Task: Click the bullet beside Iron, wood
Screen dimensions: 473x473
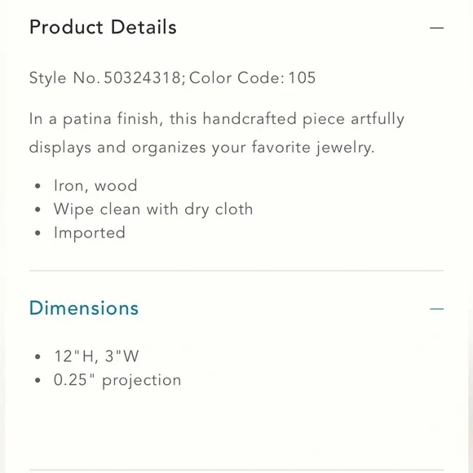Action: coord(38,186)
